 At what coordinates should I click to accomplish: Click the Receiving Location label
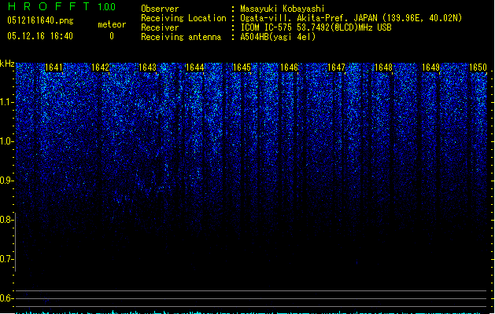(183, 18)
